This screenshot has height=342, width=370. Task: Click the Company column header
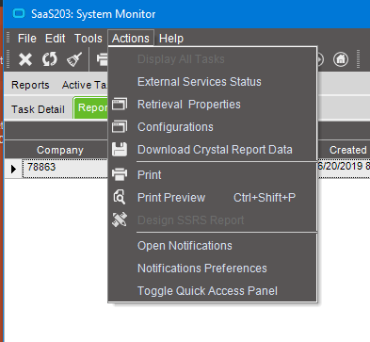coord(59,150)
